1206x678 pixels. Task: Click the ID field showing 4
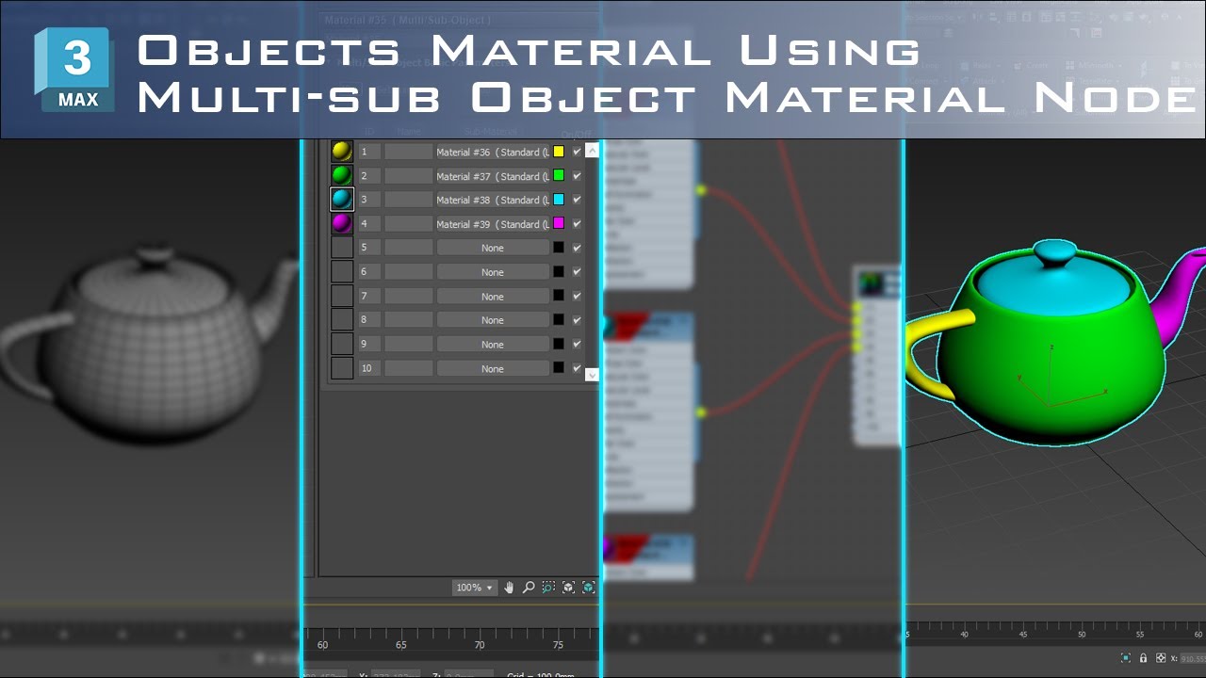pos(368,224)
